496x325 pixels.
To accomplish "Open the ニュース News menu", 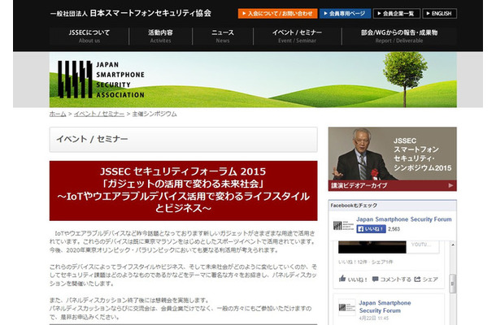I will (x=223, y=36).
